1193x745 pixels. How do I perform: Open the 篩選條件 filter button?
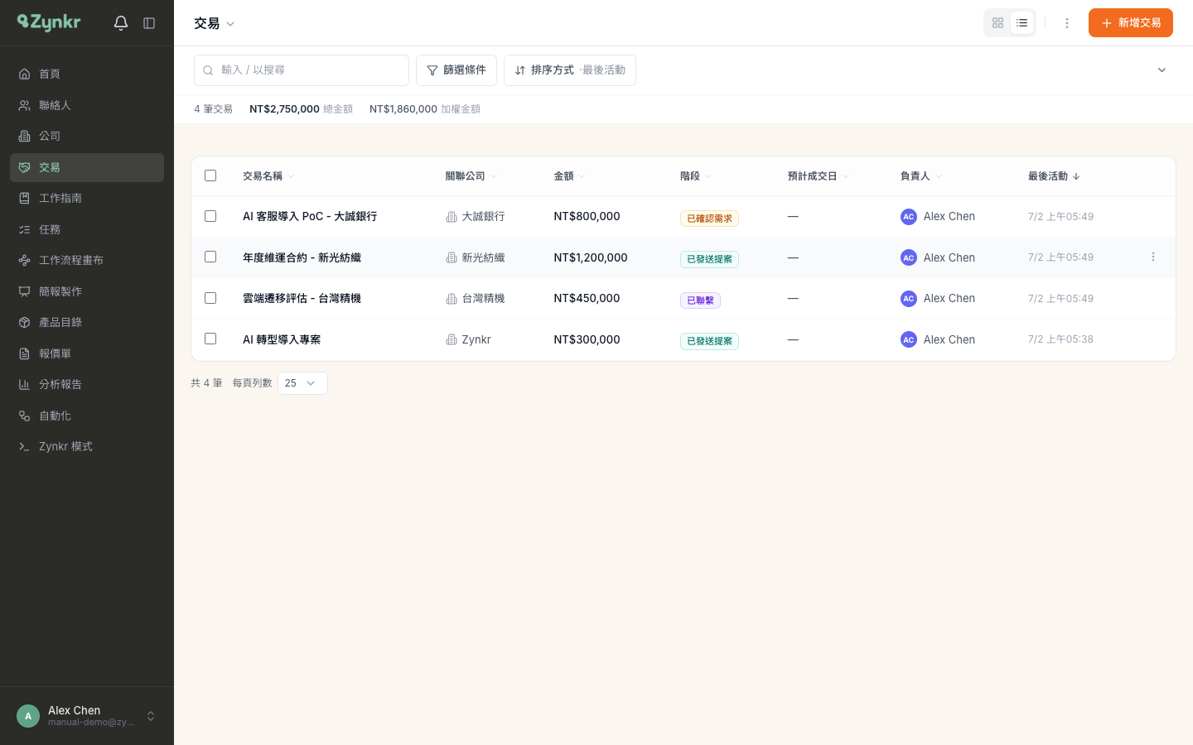(456, 70)
